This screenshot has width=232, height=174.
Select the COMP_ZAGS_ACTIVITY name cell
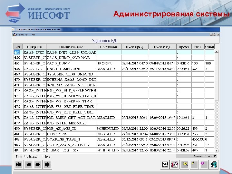click(71, 145)
